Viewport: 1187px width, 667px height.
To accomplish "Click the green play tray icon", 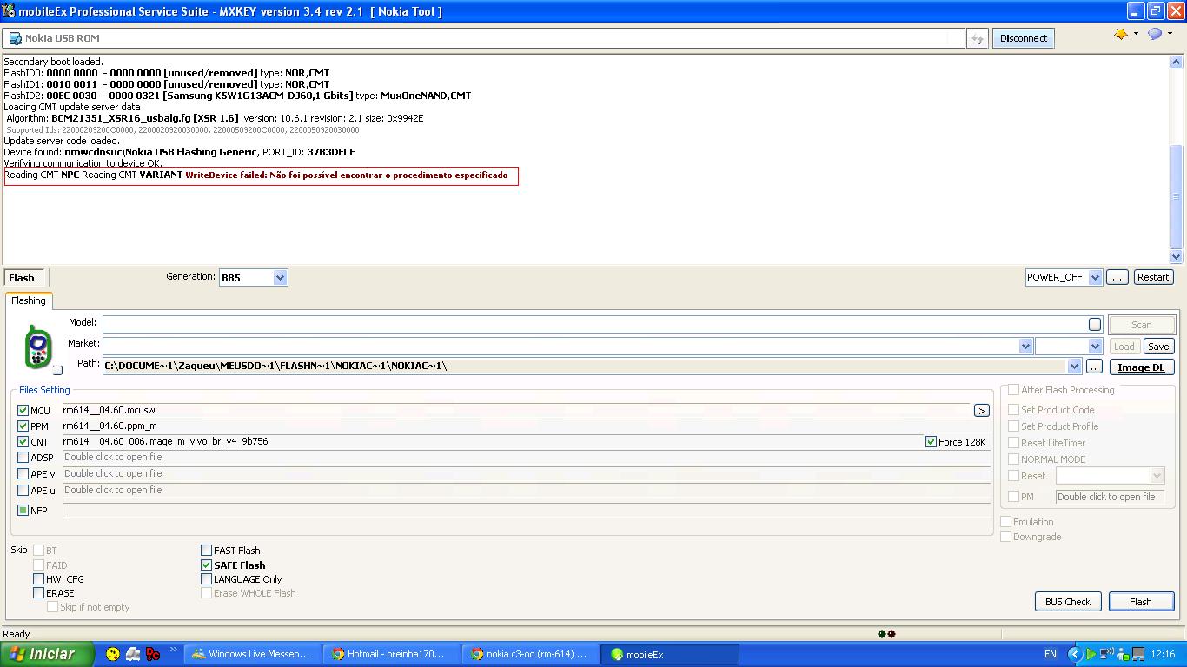I will click(x=1091, y=654).
